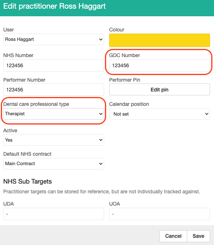This screenshot has height=245, width=214.
Task: Open the Default NHS contract dropdown
Action: pos(54,164)
